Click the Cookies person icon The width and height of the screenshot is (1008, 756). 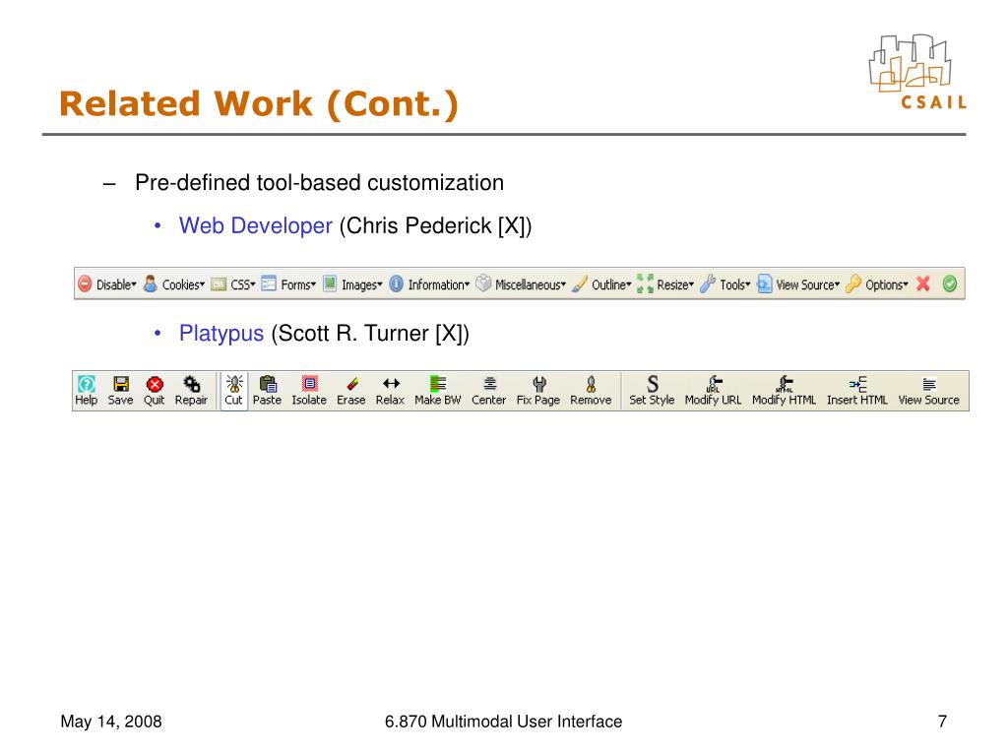tap(150, 283)
